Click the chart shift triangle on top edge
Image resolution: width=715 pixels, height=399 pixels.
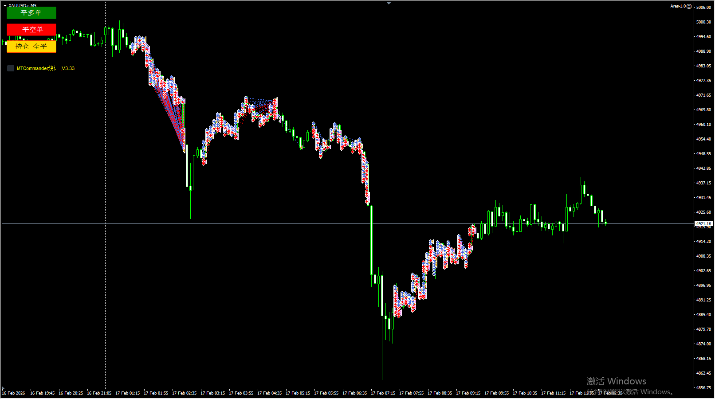tap(389, 3)
